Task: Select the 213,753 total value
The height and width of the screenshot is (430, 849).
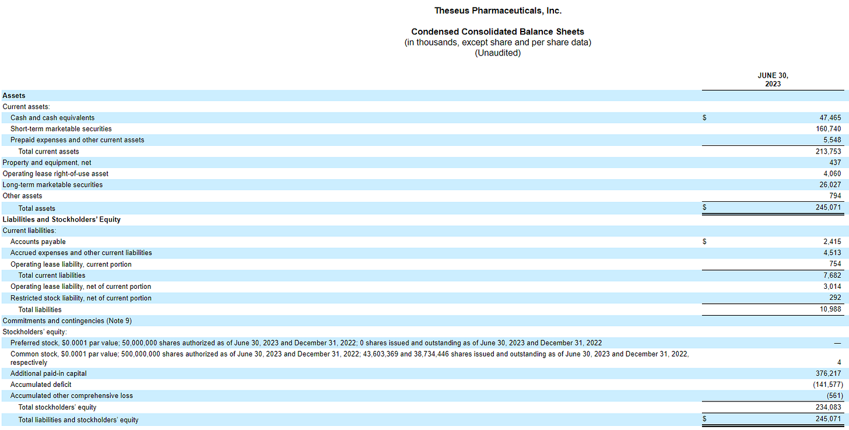Action: pyautogui.click(x=829, y=152)
